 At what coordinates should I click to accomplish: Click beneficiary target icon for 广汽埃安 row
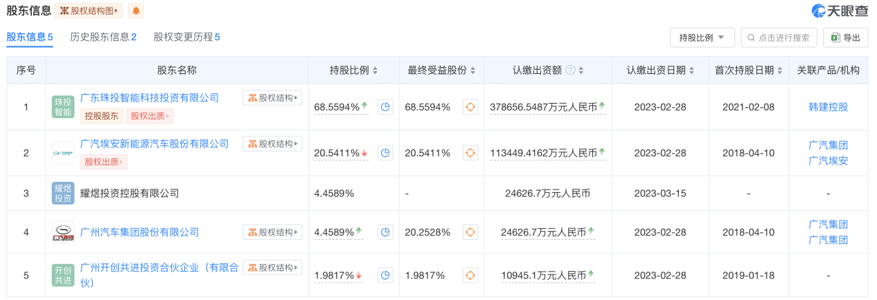(x=470, y=153)
